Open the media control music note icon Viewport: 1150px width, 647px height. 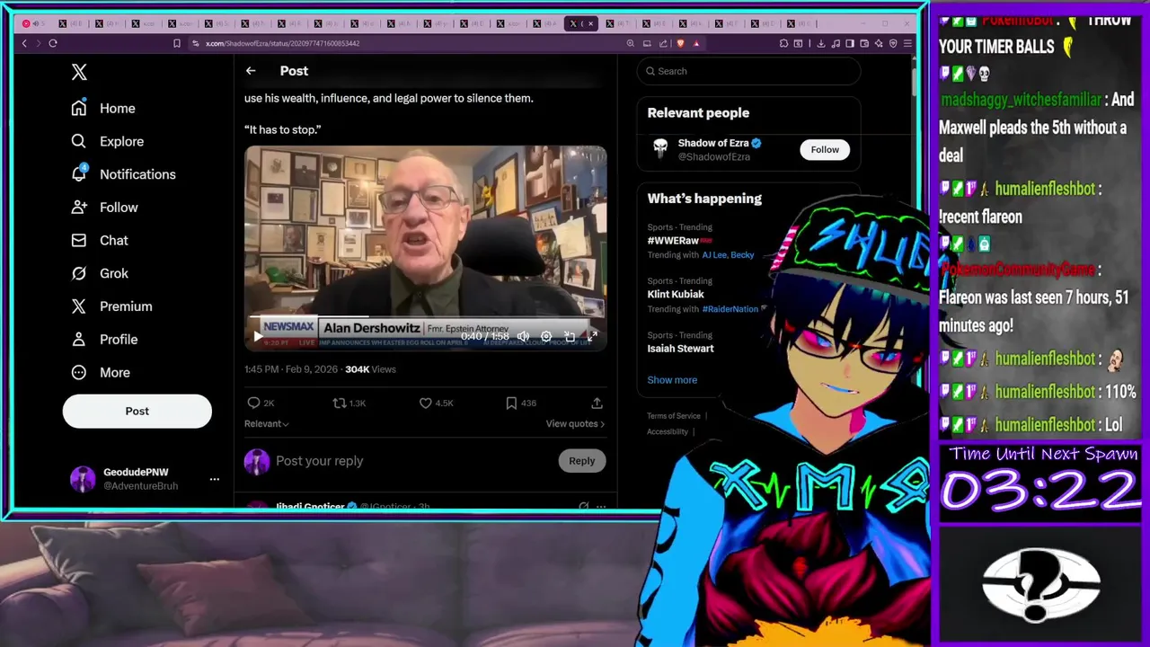[x=836, y=43]
